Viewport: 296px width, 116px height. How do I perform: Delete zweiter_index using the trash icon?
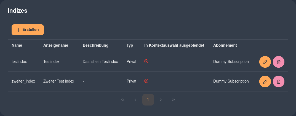[279, 81]
